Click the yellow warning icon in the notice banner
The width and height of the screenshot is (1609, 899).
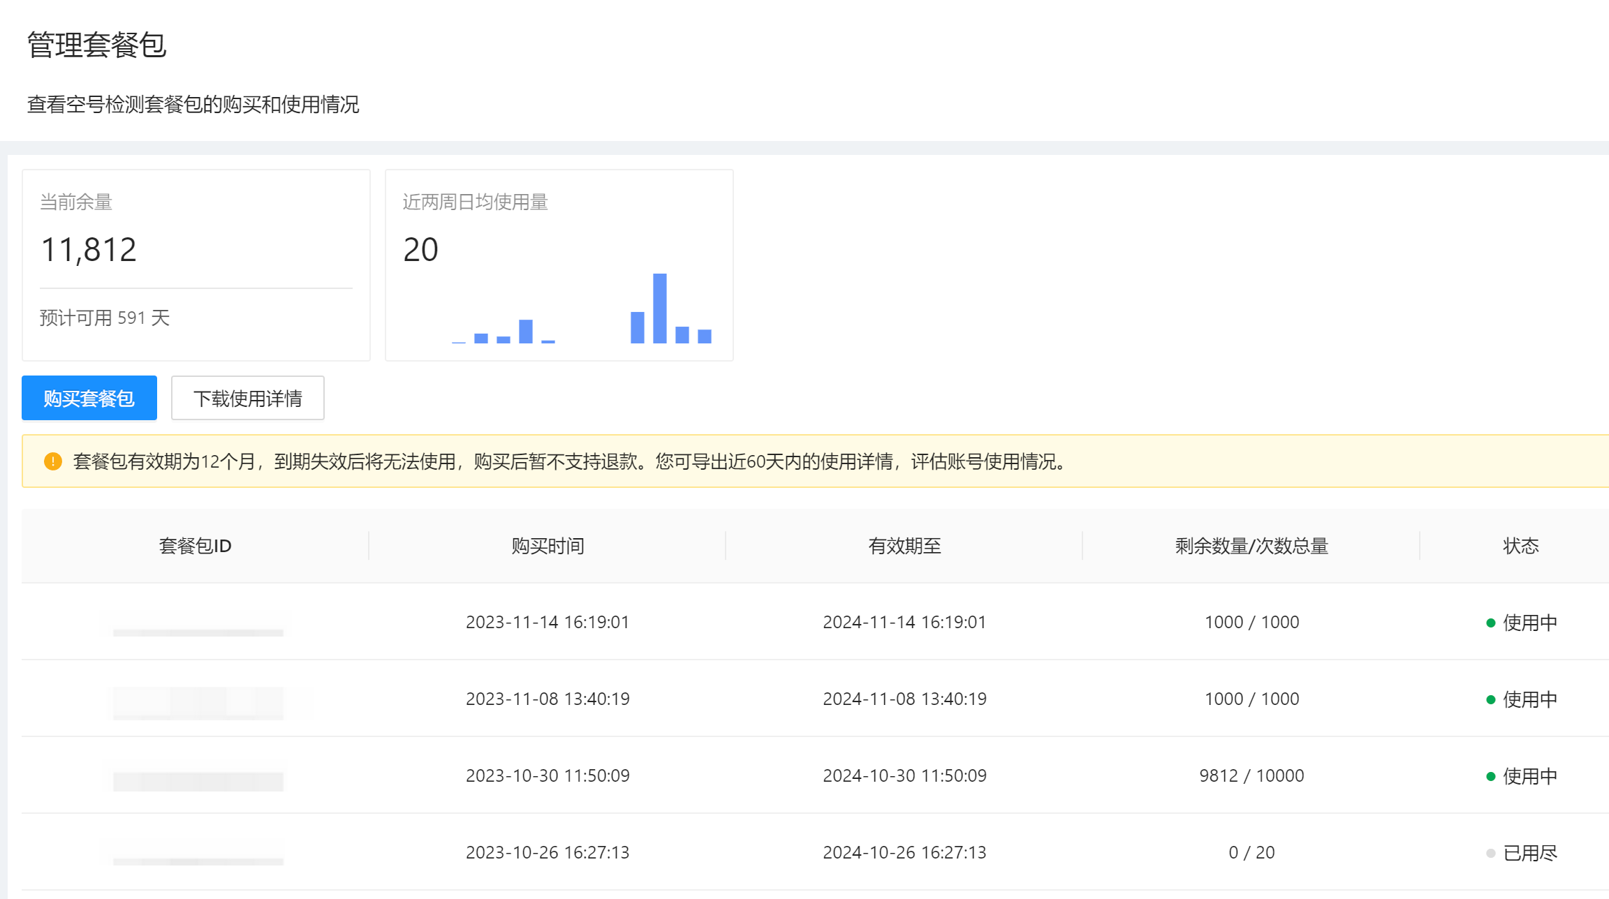53,461
